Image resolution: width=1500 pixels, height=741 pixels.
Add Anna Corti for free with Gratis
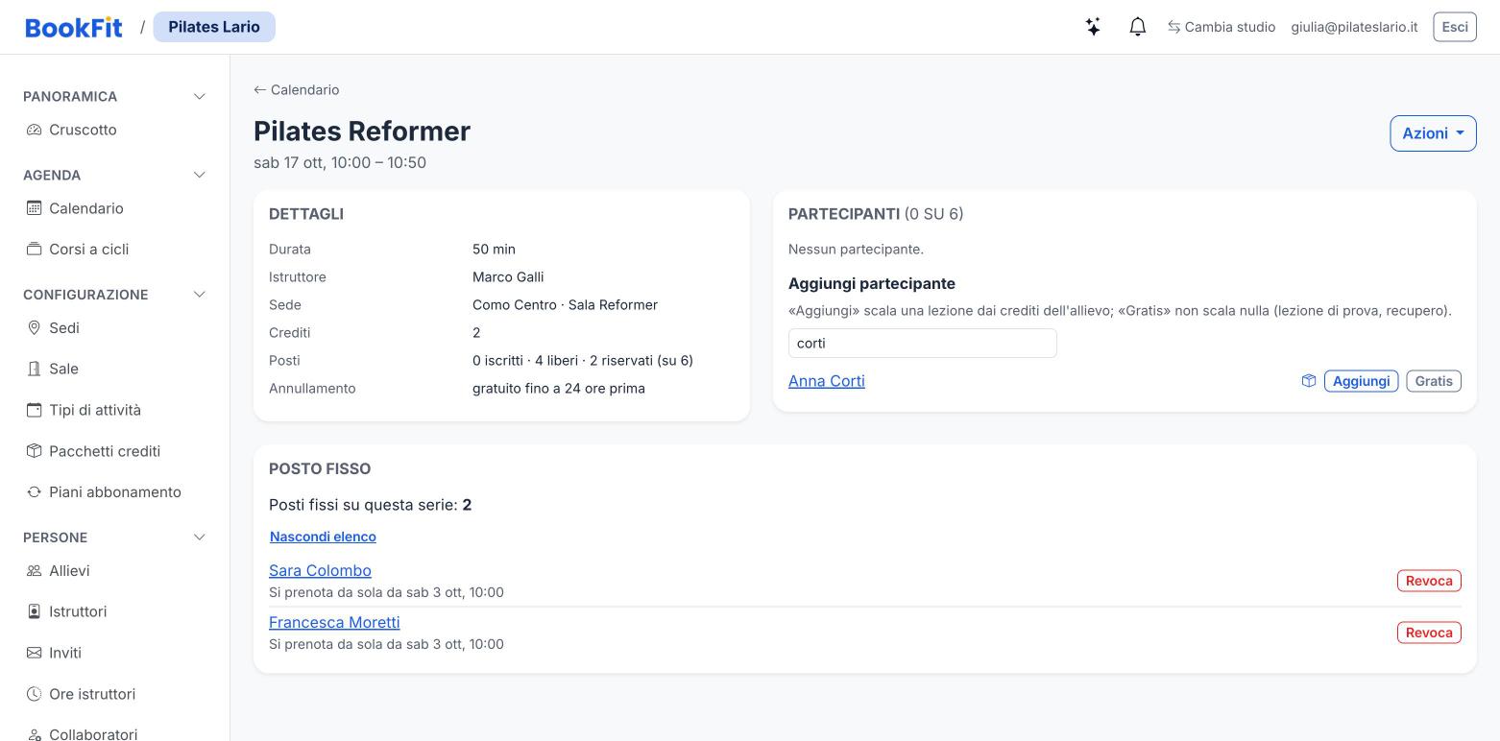(1434, 381)
